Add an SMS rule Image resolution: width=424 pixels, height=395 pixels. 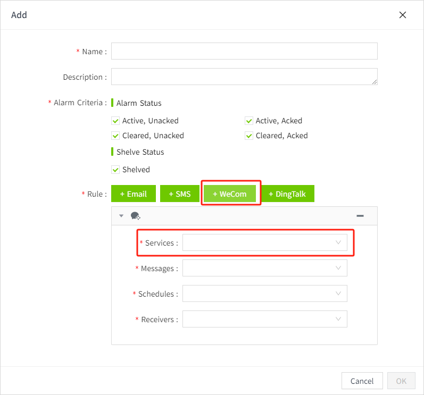coord(180,194)
